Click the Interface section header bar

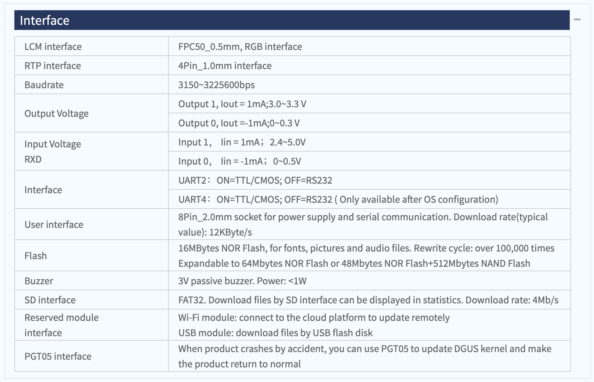pos(292,20)
